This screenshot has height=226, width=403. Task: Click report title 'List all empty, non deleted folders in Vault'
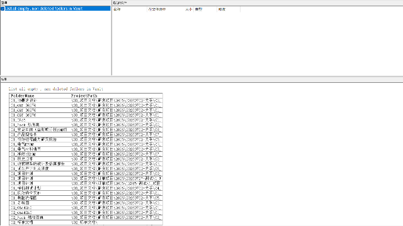[x=56, y=89]
